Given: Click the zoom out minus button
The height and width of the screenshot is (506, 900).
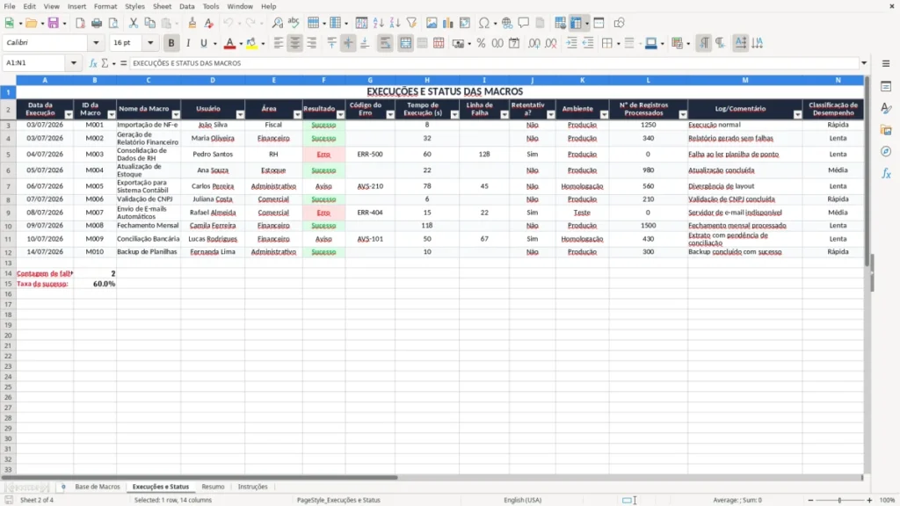Looking at the screenshot, I should click(x=810, y=500).
